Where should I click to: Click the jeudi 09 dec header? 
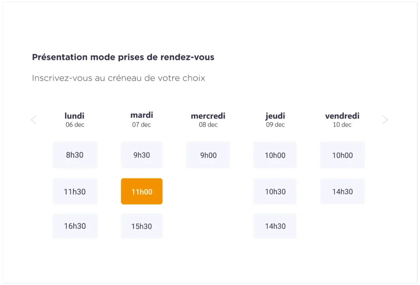coord(275,120)
